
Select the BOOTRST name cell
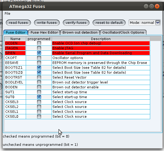tap(15, 77)
